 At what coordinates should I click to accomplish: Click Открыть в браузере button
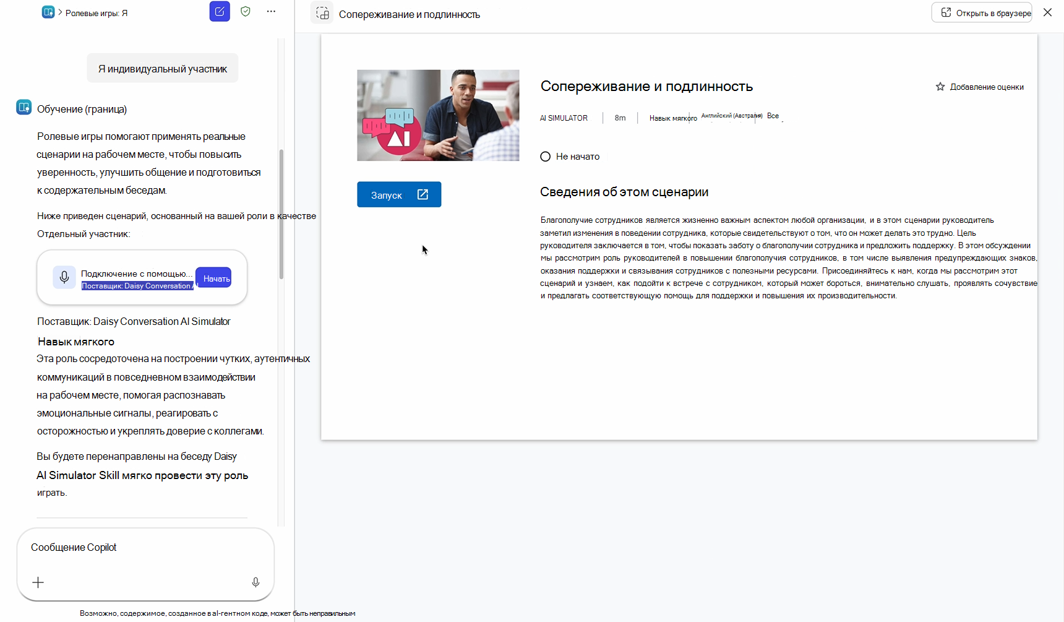(x=982, y=12)
